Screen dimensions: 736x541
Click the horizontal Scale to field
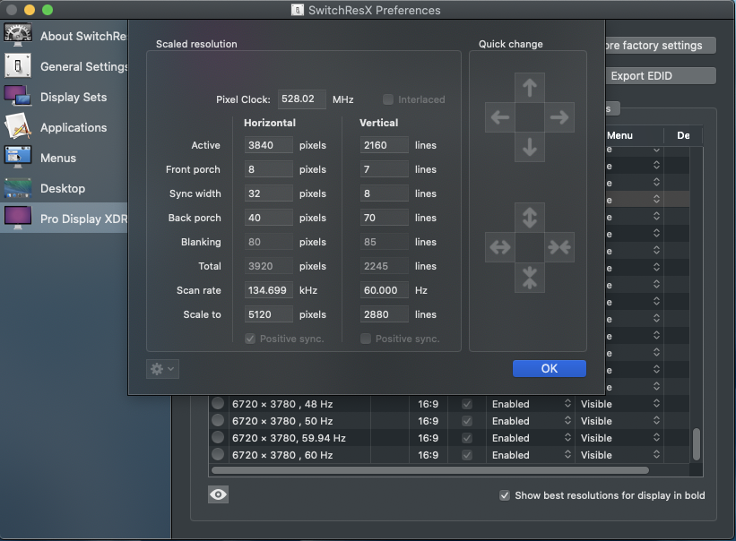[268, 314]
